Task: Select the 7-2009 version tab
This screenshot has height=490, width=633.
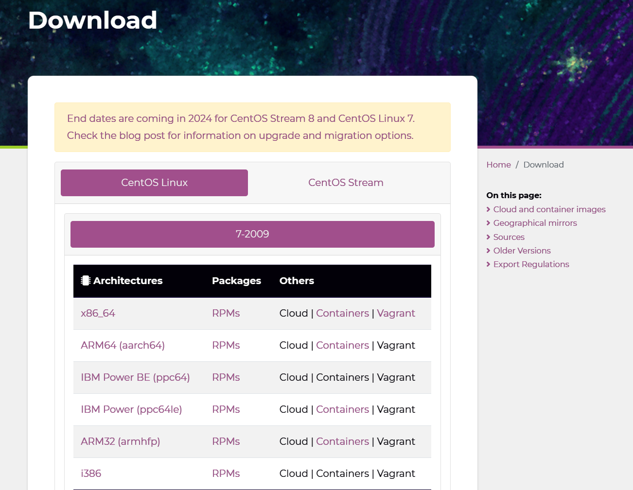Action: pyautogui.click(x=252, y=234)
